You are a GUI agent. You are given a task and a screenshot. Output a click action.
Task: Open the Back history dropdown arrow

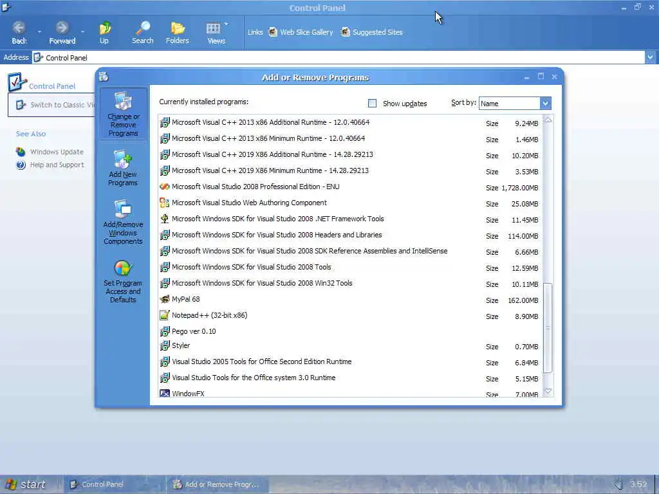[39, 32]
